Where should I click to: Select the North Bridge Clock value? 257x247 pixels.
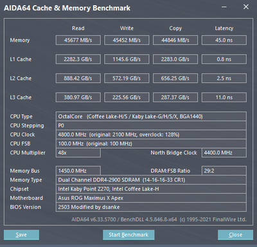pyautogui.click(x=224, y=152)
